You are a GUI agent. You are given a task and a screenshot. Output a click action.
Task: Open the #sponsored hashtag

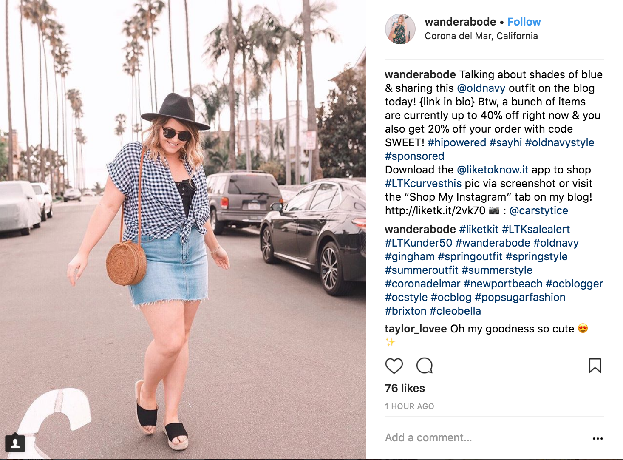(415, 156)
